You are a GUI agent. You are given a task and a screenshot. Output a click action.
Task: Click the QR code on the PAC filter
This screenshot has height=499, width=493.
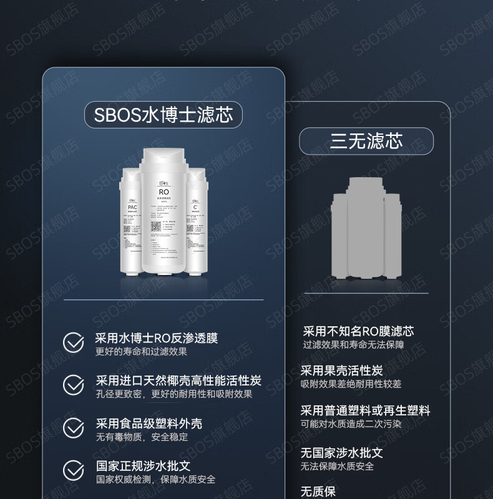point(127,229)
